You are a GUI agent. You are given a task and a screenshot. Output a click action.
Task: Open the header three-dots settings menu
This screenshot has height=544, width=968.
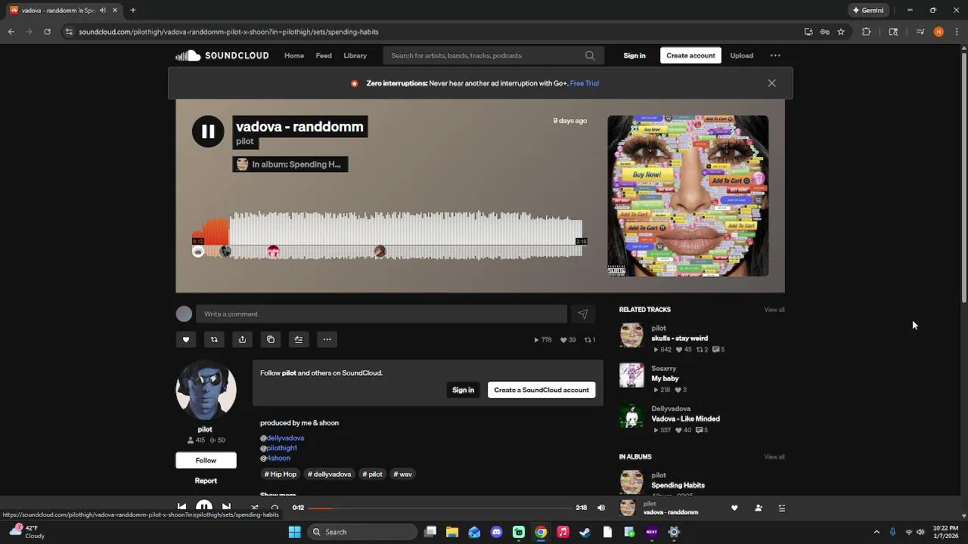pyautogui.click(x=775, y=55)
